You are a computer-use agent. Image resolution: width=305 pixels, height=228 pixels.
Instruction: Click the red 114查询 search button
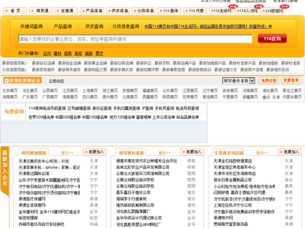272,39
